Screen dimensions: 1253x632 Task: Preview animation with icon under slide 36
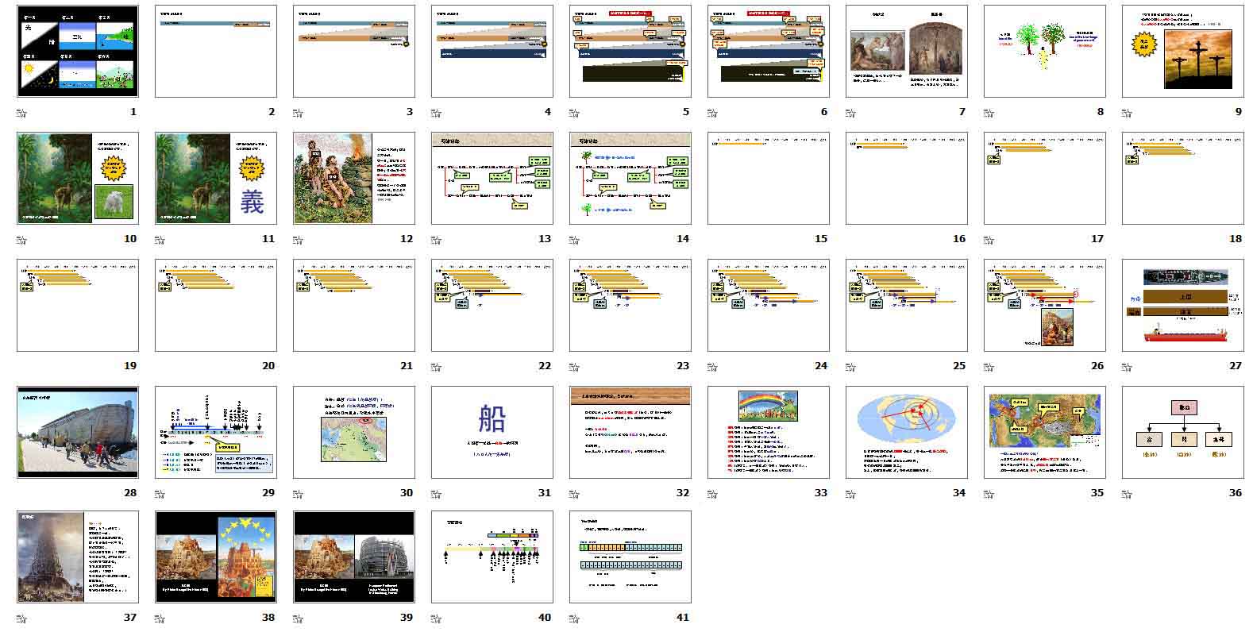click(x=1126, y=493)
